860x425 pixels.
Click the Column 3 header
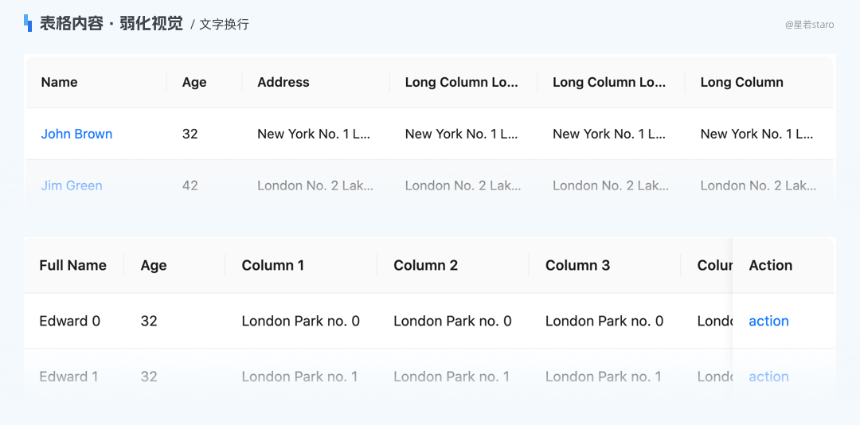click(577, 265)
